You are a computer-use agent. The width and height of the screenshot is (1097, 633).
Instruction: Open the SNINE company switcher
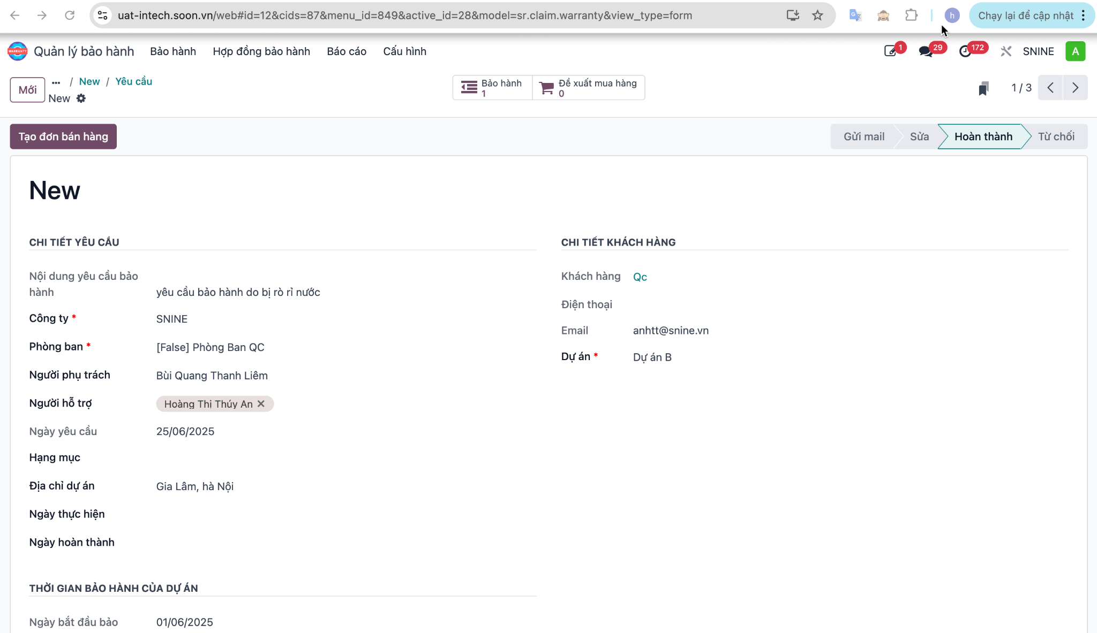[1038, 51]
